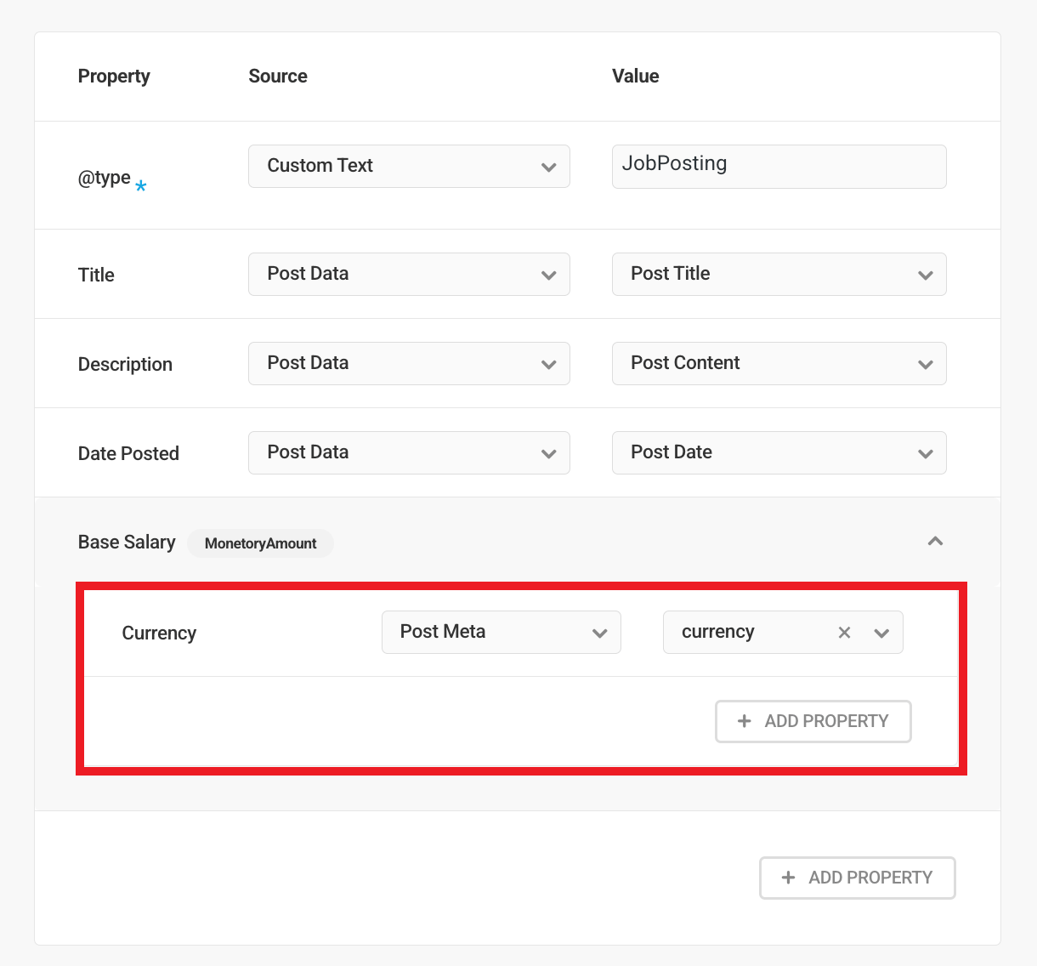Viewport: 1037px width, 966px height.
Task: Click the bottom Add Property button
Action: (857, 878)
